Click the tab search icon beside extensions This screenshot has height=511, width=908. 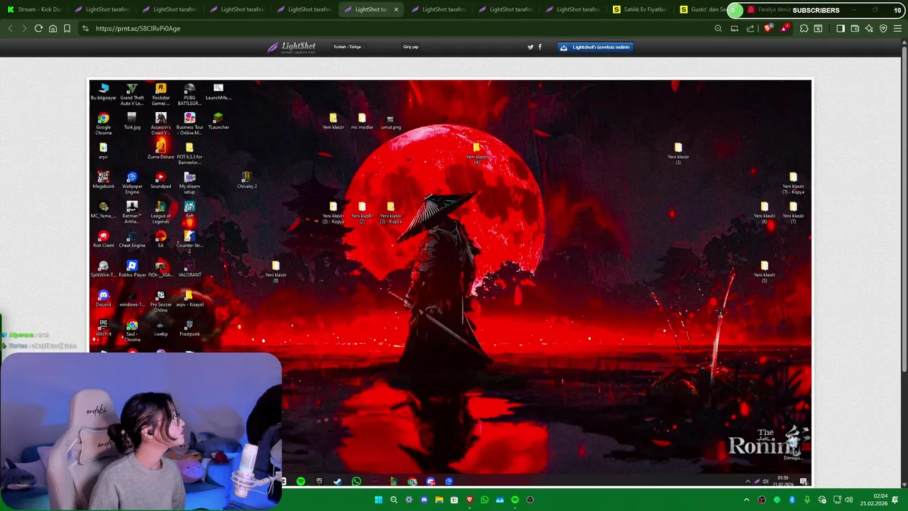pos(818,28)
